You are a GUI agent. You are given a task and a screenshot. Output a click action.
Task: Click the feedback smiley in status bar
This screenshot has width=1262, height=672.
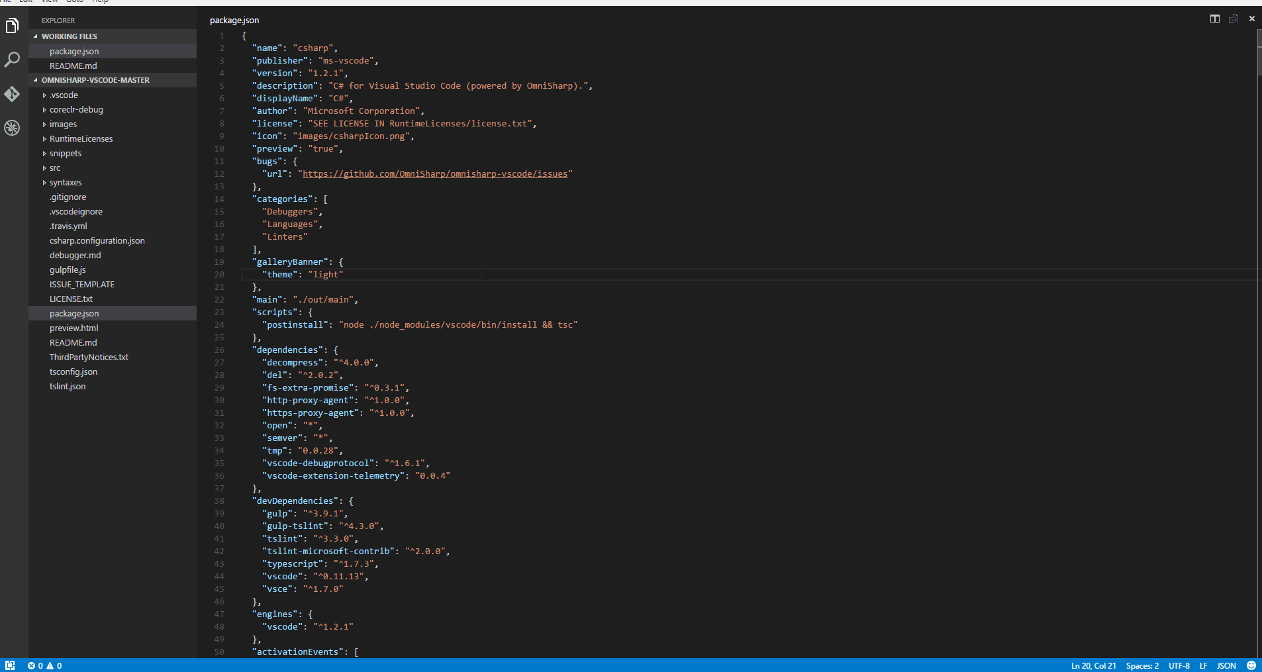tap(1251, 665)
